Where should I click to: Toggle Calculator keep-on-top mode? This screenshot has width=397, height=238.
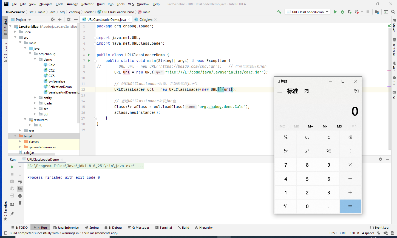[x=307, y=91]
